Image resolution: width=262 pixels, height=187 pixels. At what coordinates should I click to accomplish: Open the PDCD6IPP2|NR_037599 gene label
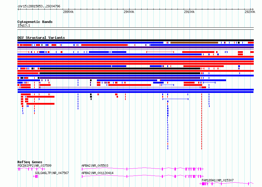click(x=34, y=166)
